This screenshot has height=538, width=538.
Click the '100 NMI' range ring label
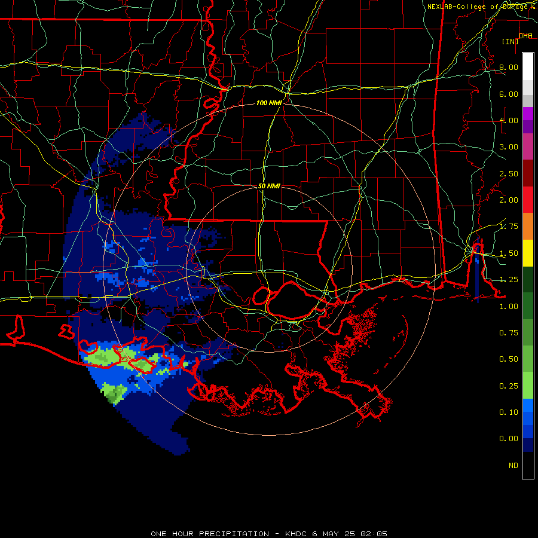(268, 103)
